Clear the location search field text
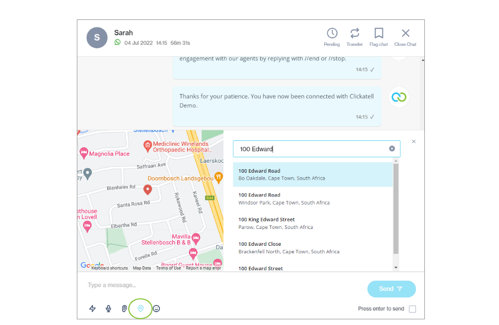The image size is (499, 325). (392, 149)
